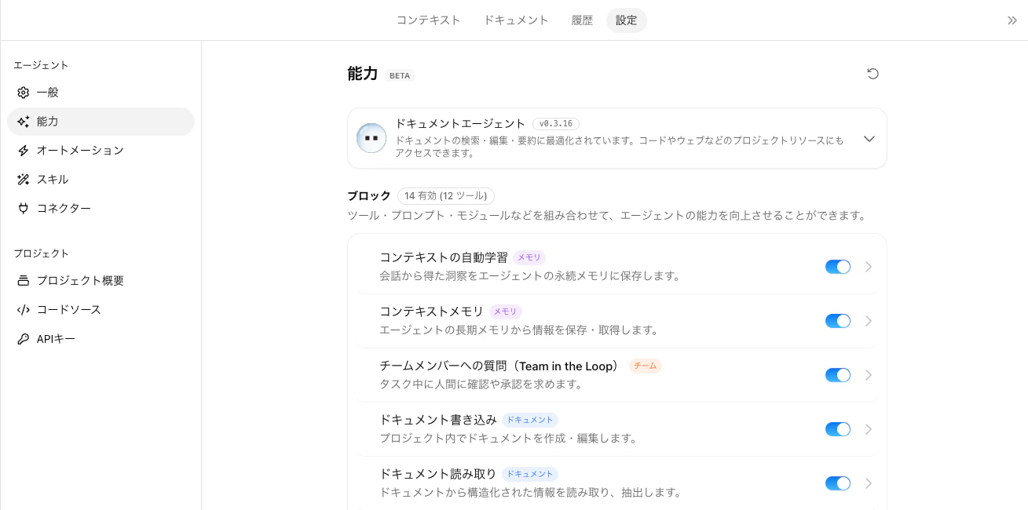The image size is (1028, 510).
Task: Click the コンテキストメモリ title
Action: (x=432, y=311)
